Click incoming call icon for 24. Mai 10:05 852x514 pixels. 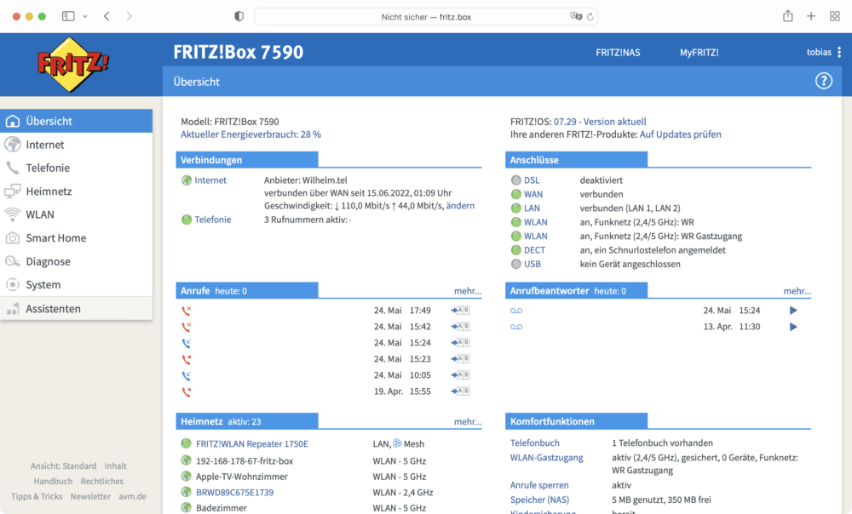[187, 375]
